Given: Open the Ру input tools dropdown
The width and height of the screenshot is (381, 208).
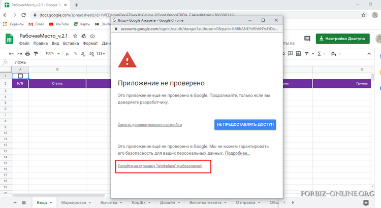Looking at the screenshot, I should 336,54.
